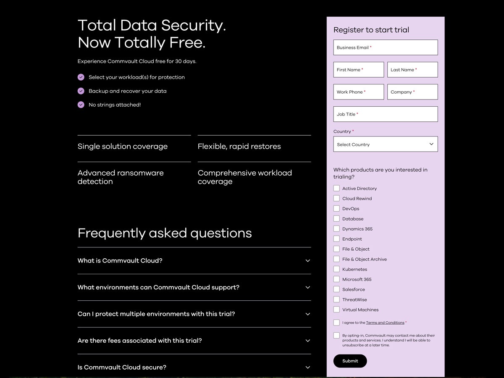Expand 'Can I protect multiple environments' question
Image resolution: width=504 pixels, height=378 pixels.
pos(307,314)
